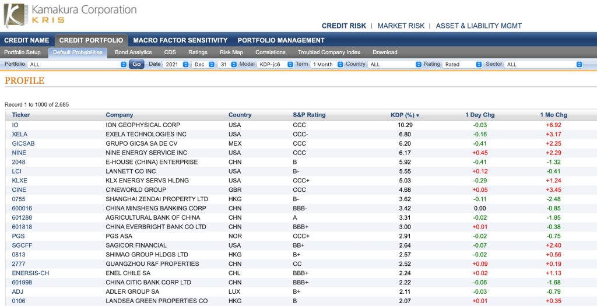
Task: Open the Bond Analytics subtab
Action: click(134, 52)
